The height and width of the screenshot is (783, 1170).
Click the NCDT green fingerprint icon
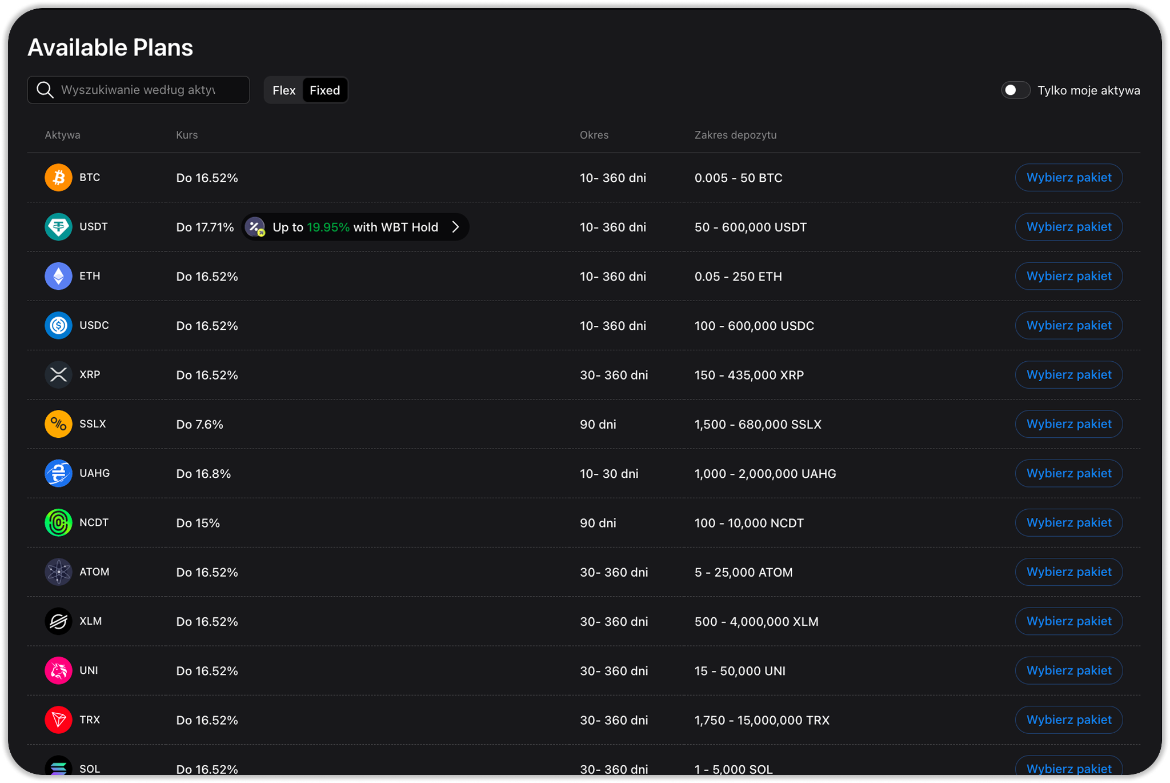pos(58,523)
